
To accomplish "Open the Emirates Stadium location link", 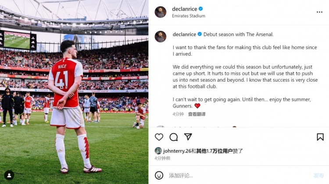I will click(189, 16).
